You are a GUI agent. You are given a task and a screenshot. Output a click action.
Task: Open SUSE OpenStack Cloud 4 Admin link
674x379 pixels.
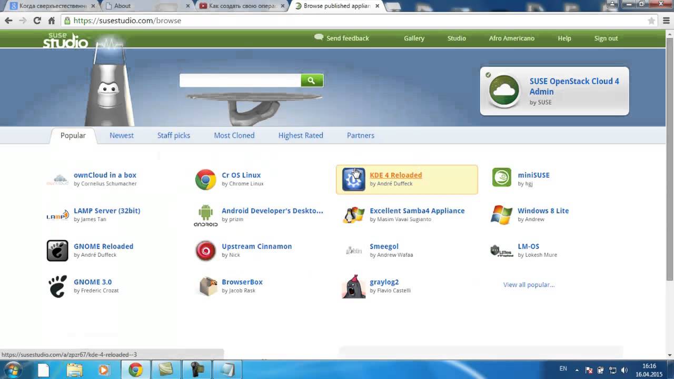(x=574, y=86)
